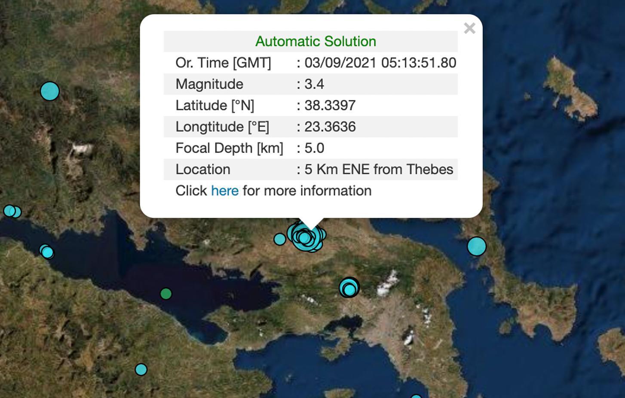Click the marker cluster north of Athens
This screenshot has width=625, height=398.
349,288
